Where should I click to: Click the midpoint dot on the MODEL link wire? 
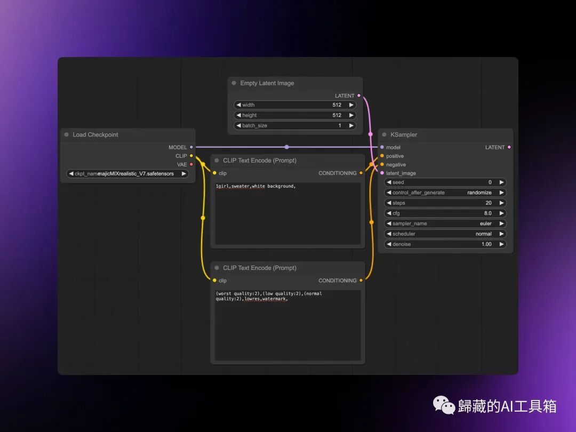[286, 147]
